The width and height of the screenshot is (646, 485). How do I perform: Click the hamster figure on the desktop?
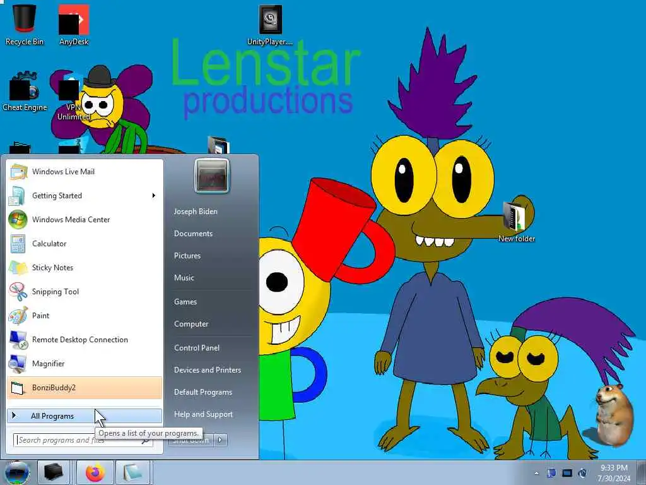(614, 415)
